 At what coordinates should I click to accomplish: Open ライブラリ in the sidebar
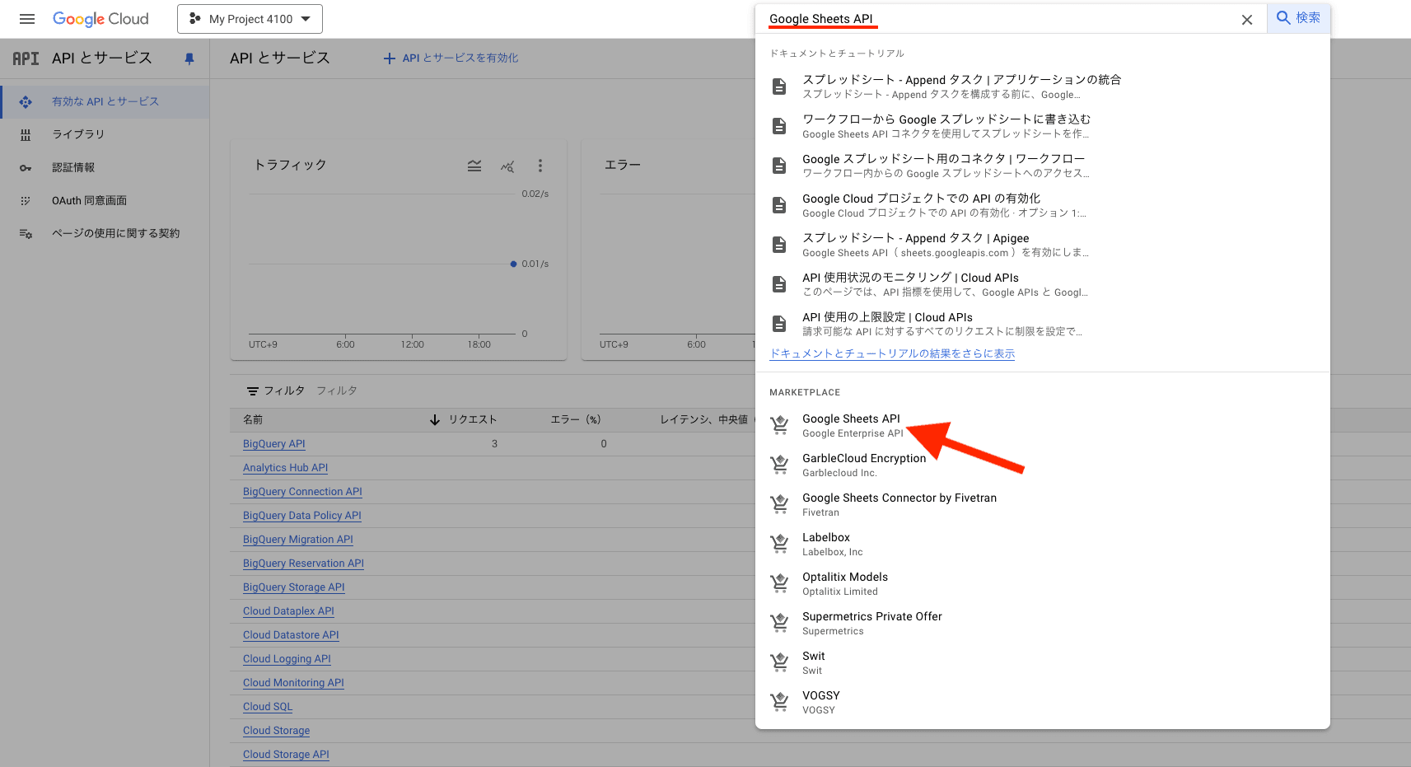78,134
